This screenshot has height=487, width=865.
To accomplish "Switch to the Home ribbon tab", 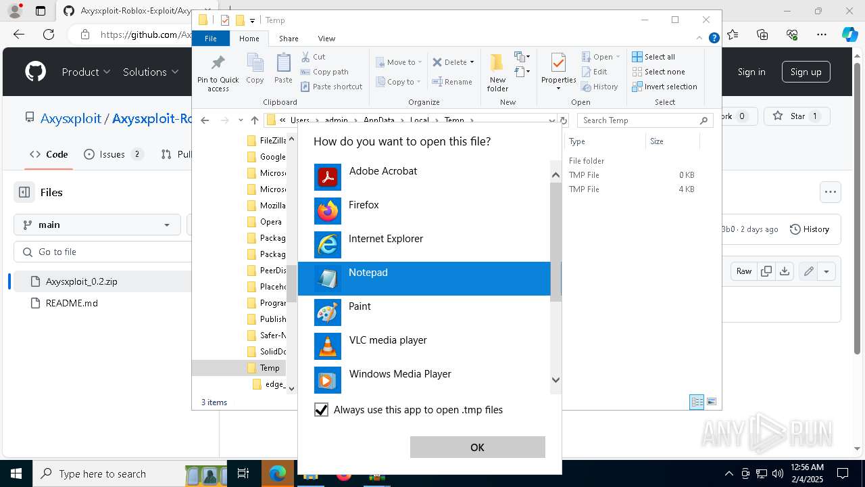I will pos(249,39).
